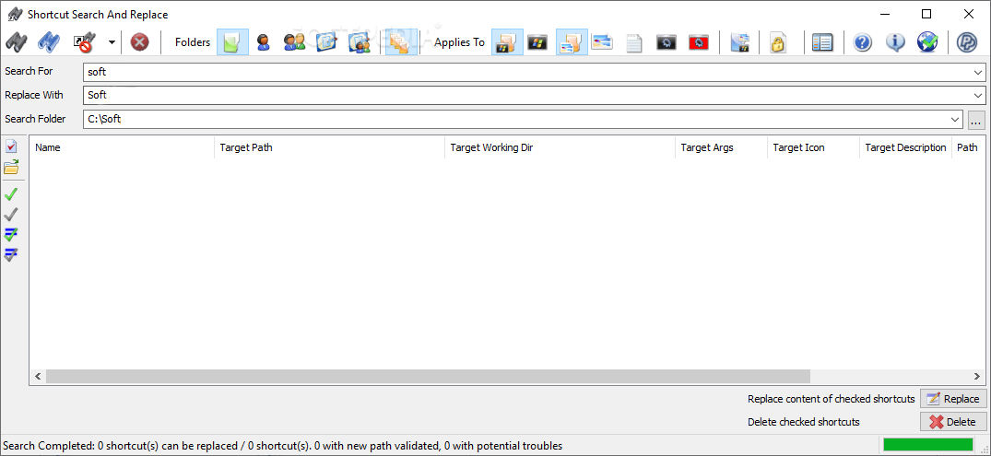This screenshot has height=456, width=991.
Task: Click the gold padlock toolbar icon
Action: coord(777,42)
